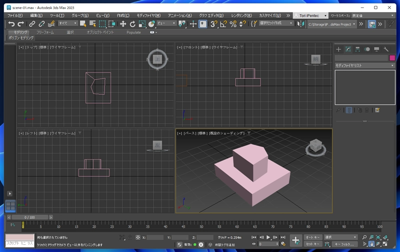Click the Zoom magnifier viewport control

click(x=364, y=237)
